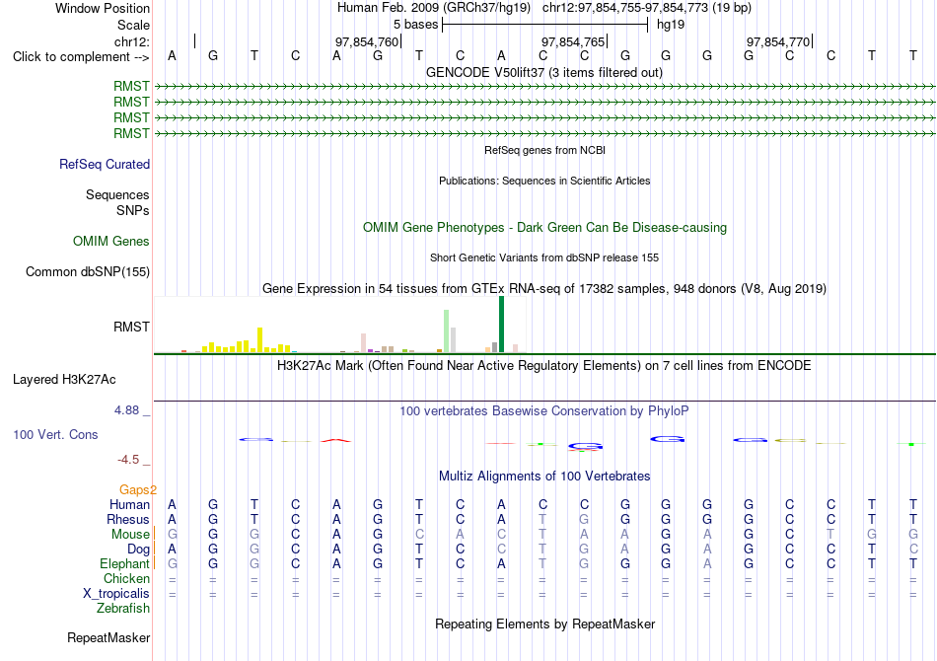The height and width of the screenshot is (661, 937).
Task: Click the 'Click to complement -->' label
Action: tap(81, 57)
